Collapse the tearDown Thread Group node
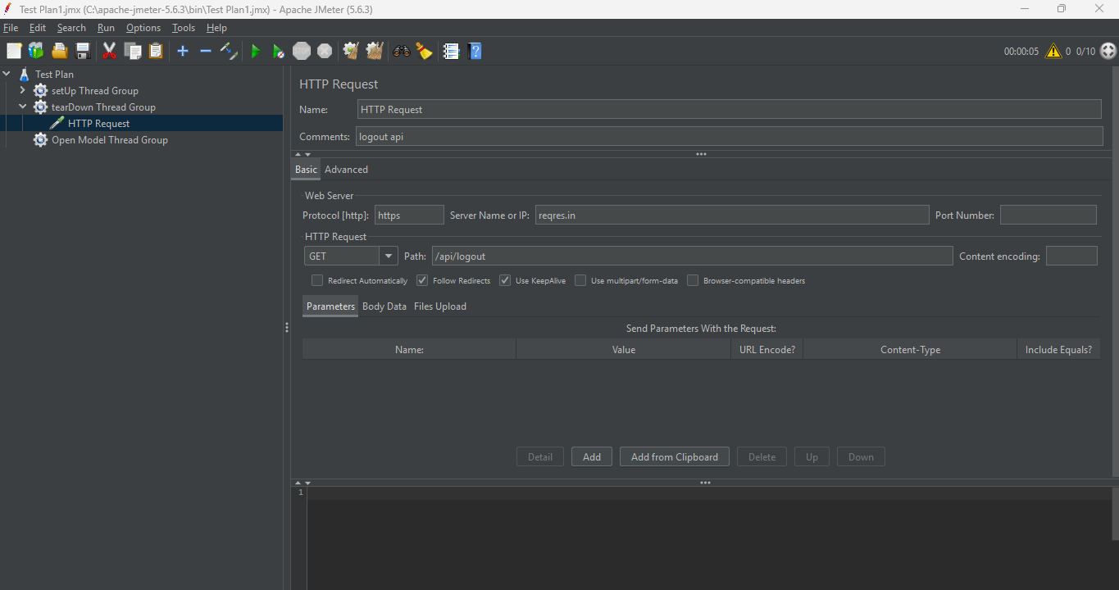Image resolution: width=1119 pixels, height=590 pixels. [23, 107]
